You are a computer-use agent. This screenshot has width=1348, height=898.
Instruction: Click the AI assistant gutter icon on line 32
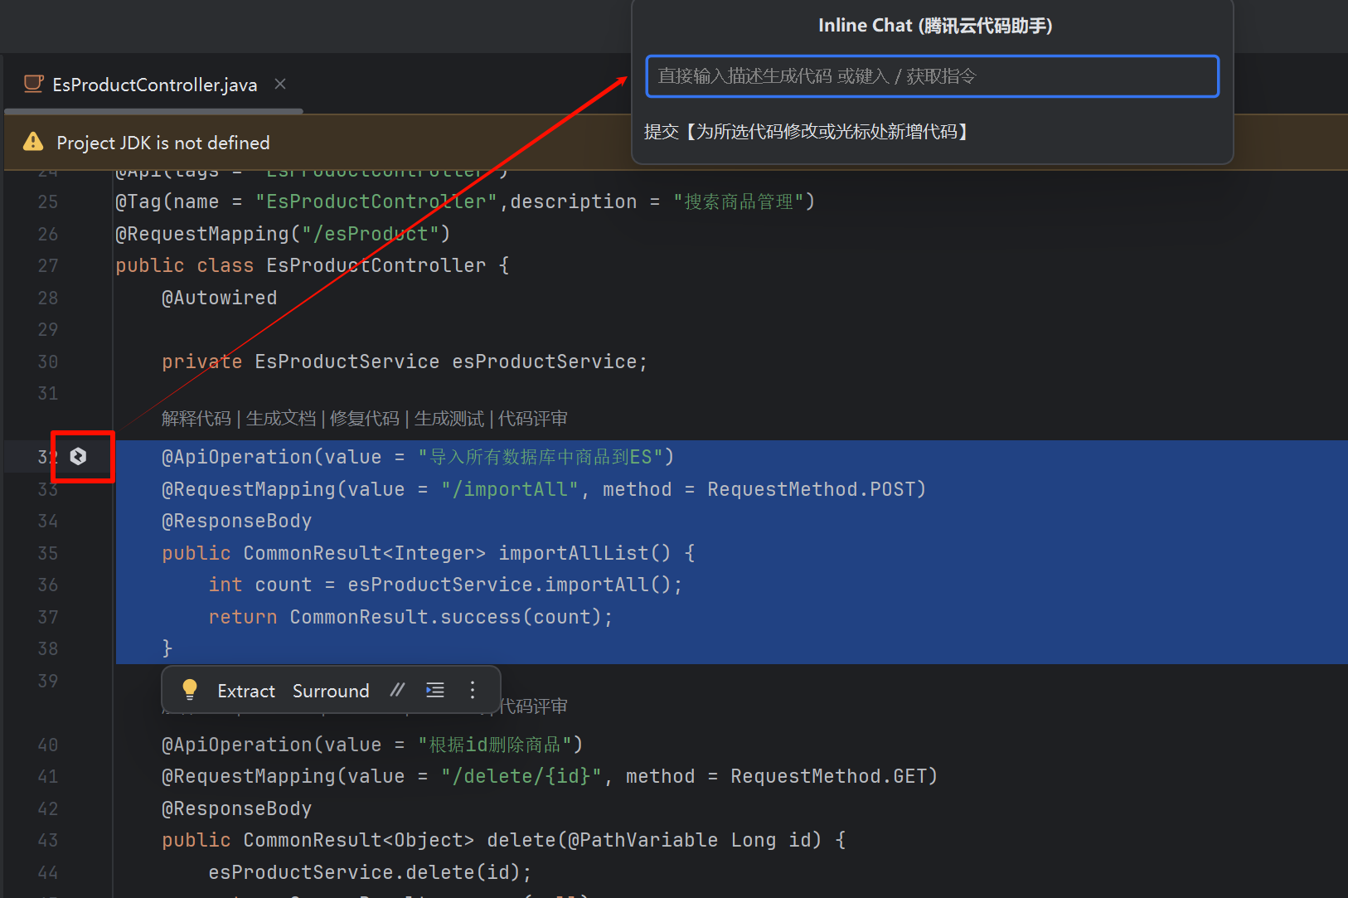(x=78, y=456)
